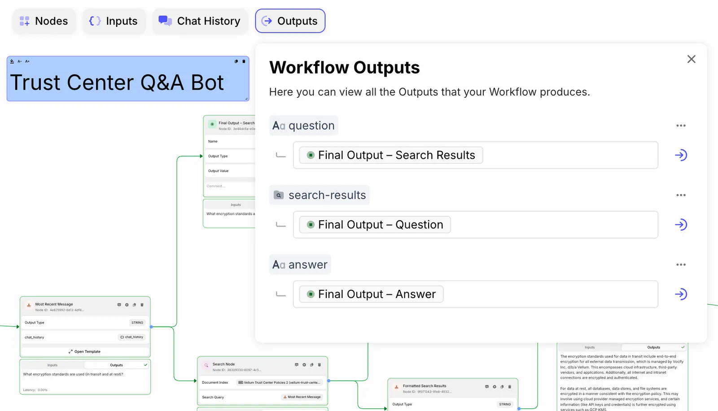Close the Workflow Outputs panel
Screen dimensions: 718x411
coord(691,59)
